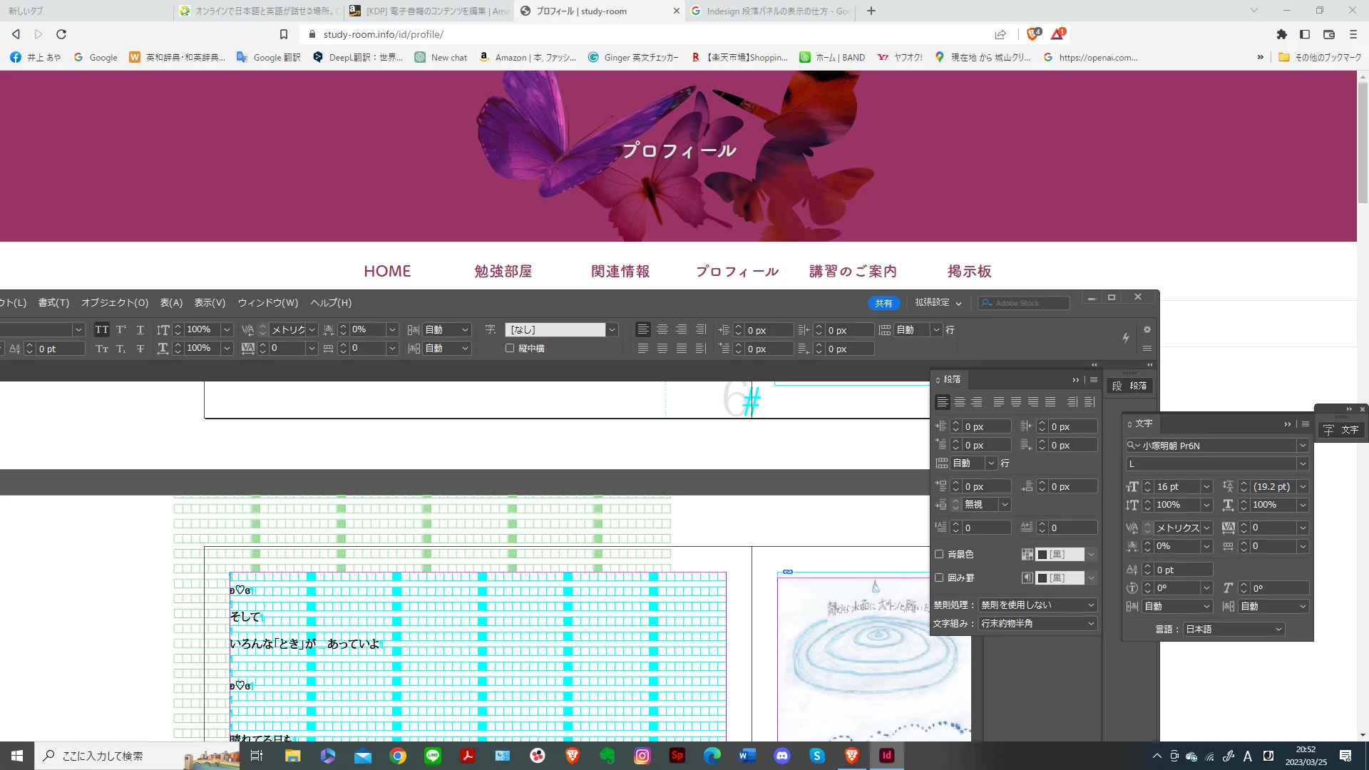
Task: Toggle All Caps (TT) formatting button
Action: pyautogui.click(x=102, y=329)
